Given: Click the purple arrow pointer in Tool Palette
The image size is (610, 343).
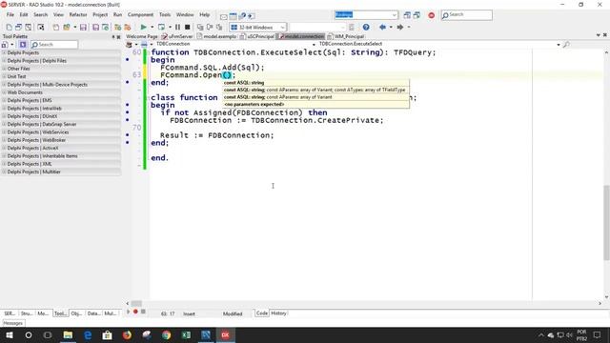Looking at the screenshot, I should (x=23, y=45).
